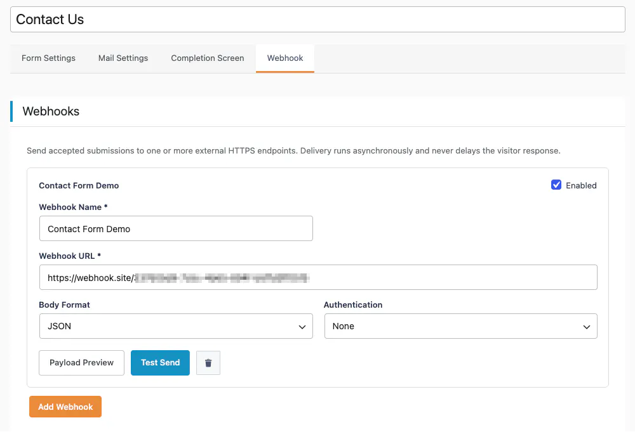Screen dimensions: 635x432
Task: Click the 'Authentication' label
Action: pos(353,305)
